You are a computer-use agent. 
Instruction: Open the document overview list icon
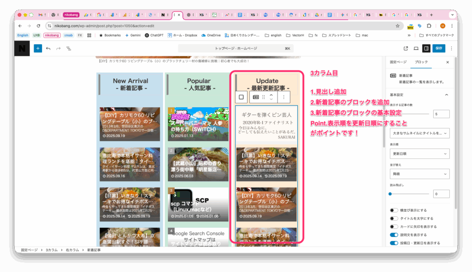click(68, 48)
